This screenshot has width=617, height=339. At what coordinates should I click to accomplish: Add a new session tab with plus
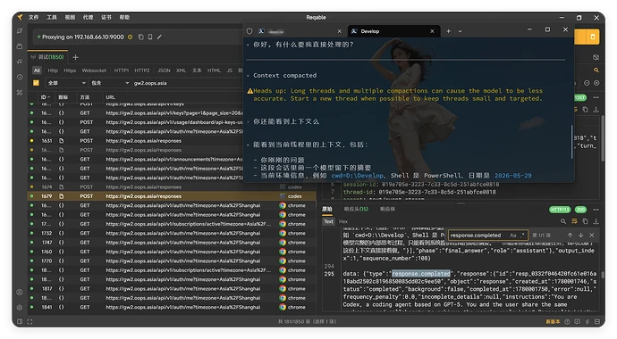75,57
